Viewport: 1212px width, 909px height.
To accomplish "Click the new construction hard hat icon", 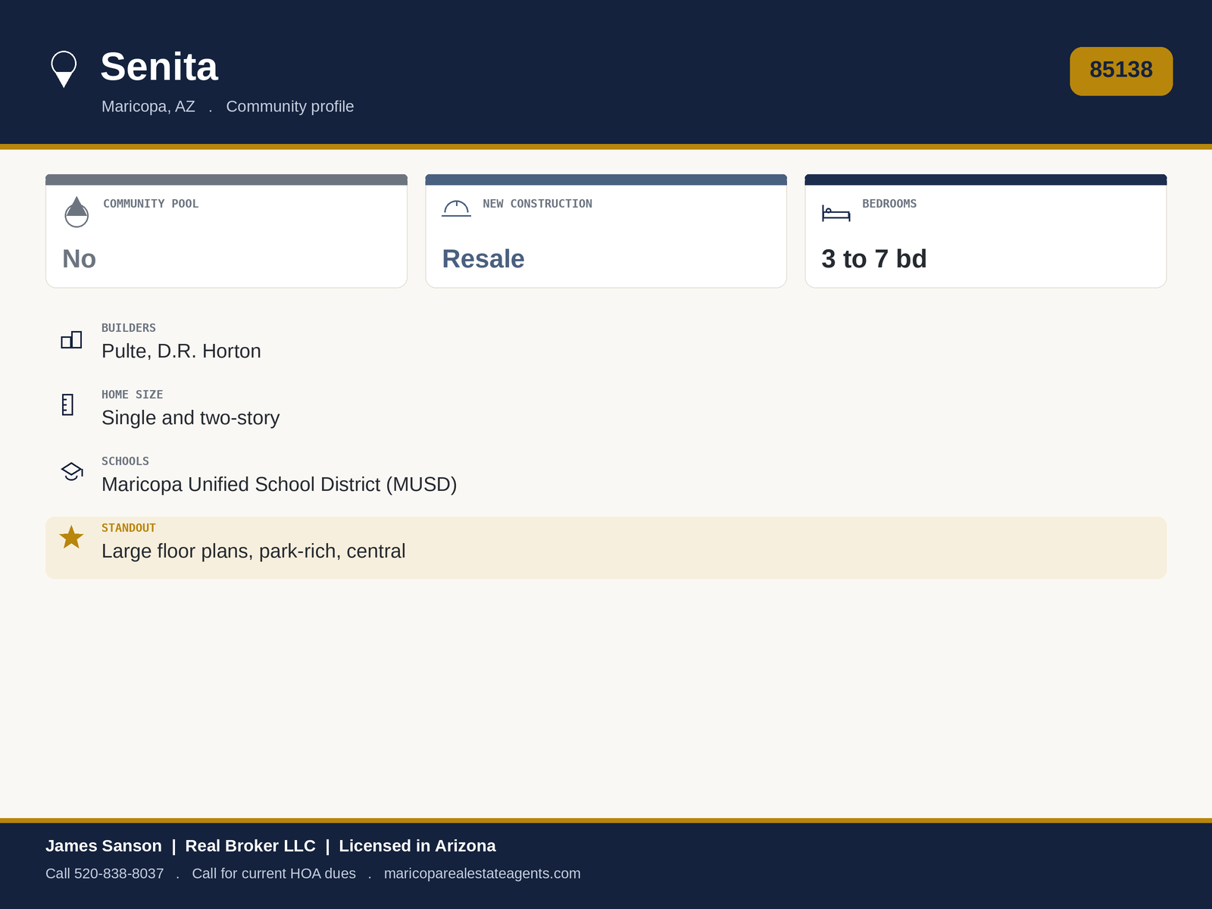I will 457,208.
